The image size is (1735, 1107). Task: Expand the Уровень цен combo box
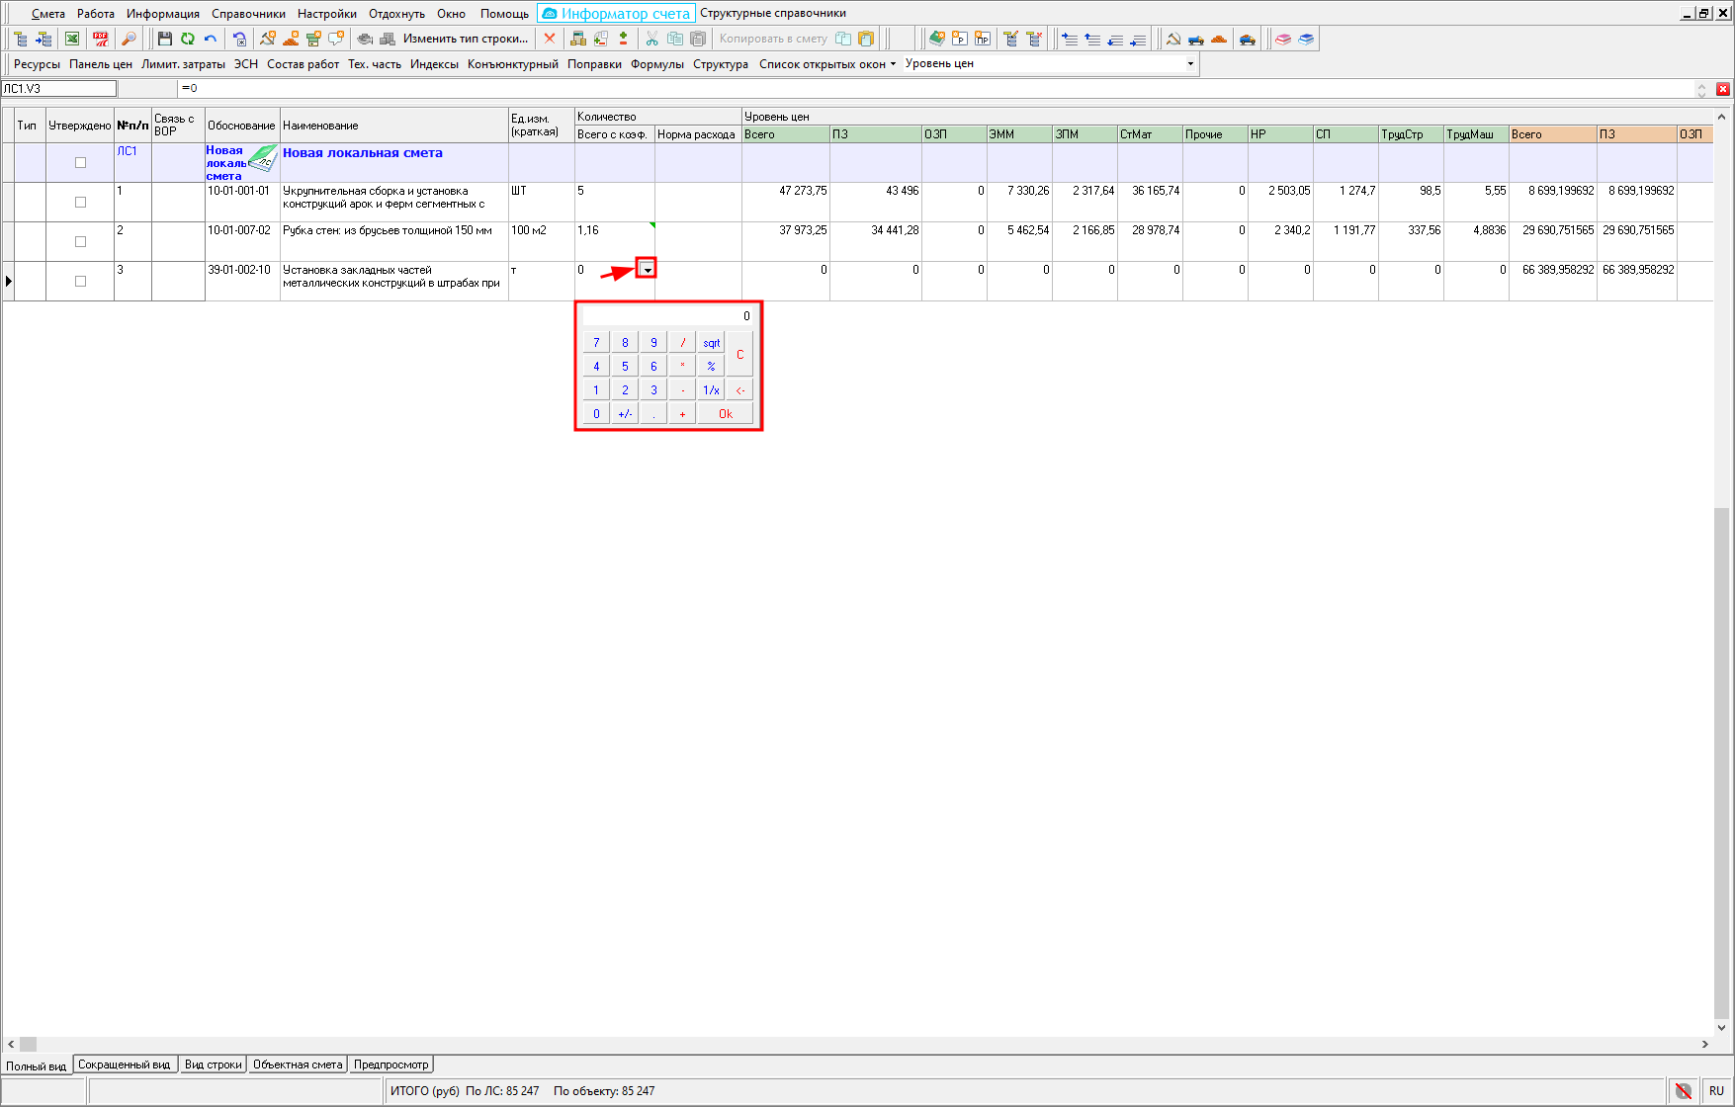click(1190, 63)
